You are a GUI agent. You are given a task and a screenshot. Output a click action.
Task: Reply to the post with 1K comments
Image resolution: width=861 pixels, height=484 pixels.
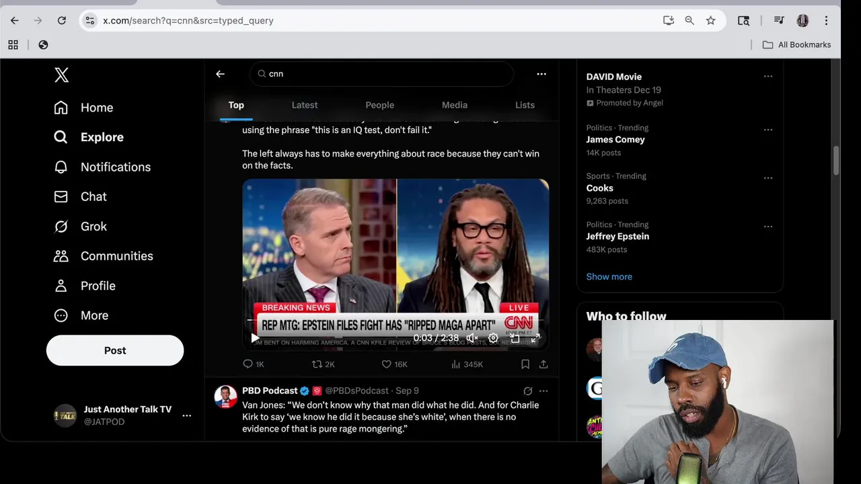(253, 364)
